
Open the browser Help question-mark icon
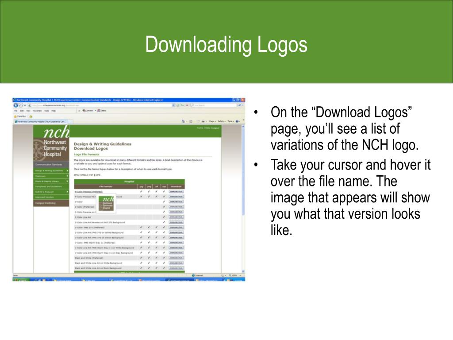tap(237, 121)
